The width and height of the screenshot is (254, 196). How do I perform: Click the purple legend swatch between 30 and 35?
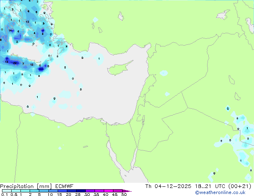click(x=90, y=191)
